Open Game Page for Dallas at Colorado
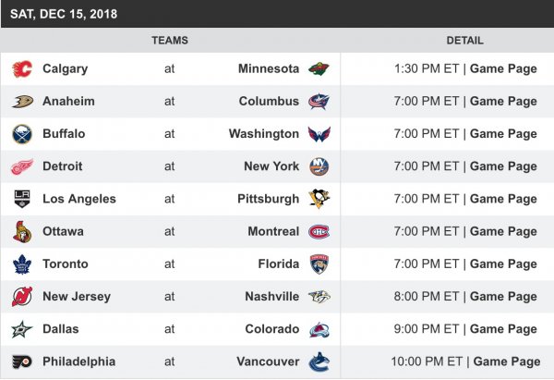The width and height of the screenshot is (554, 380). [x=503, y=329]
